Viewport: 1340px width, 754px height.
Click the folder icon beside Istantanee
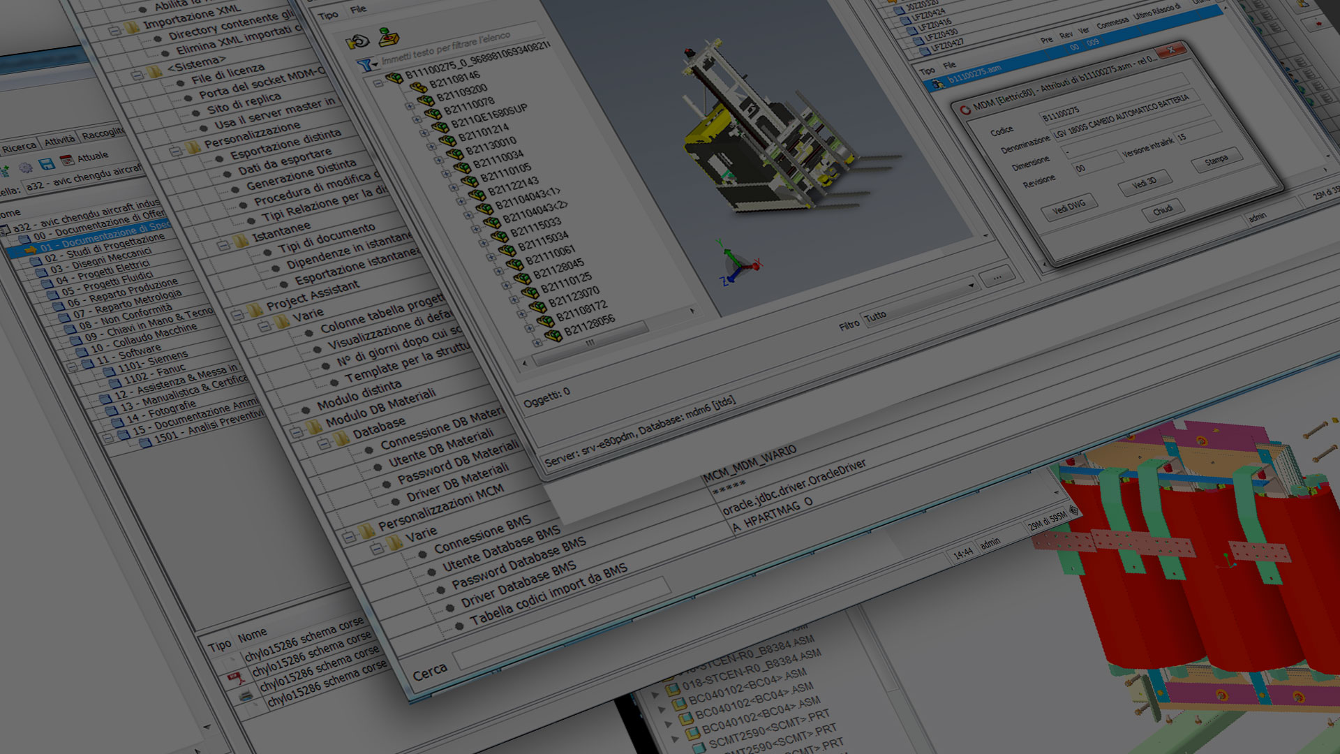pyautogui.click(x=241, y=240)
